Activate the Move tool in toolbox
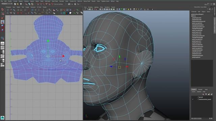The image size is (216, 121). coord(2,22)
